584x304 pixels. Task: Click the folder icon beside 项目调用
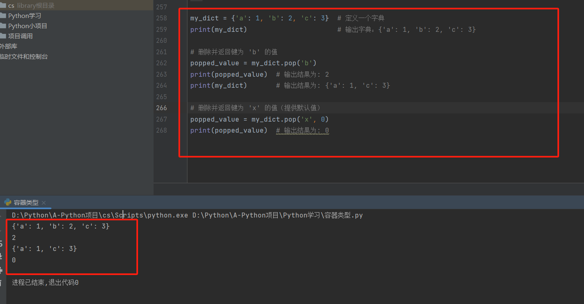pyautogui.click(x=2, y=36)
